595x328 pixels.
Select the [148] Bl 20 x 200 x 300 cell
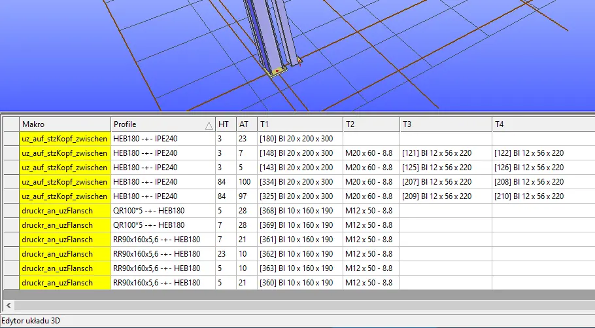(299, 153)
